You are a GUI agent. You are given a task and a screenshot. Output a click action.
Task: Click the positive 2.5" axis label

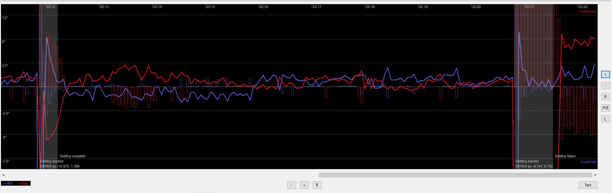click(x=5, y=66)
